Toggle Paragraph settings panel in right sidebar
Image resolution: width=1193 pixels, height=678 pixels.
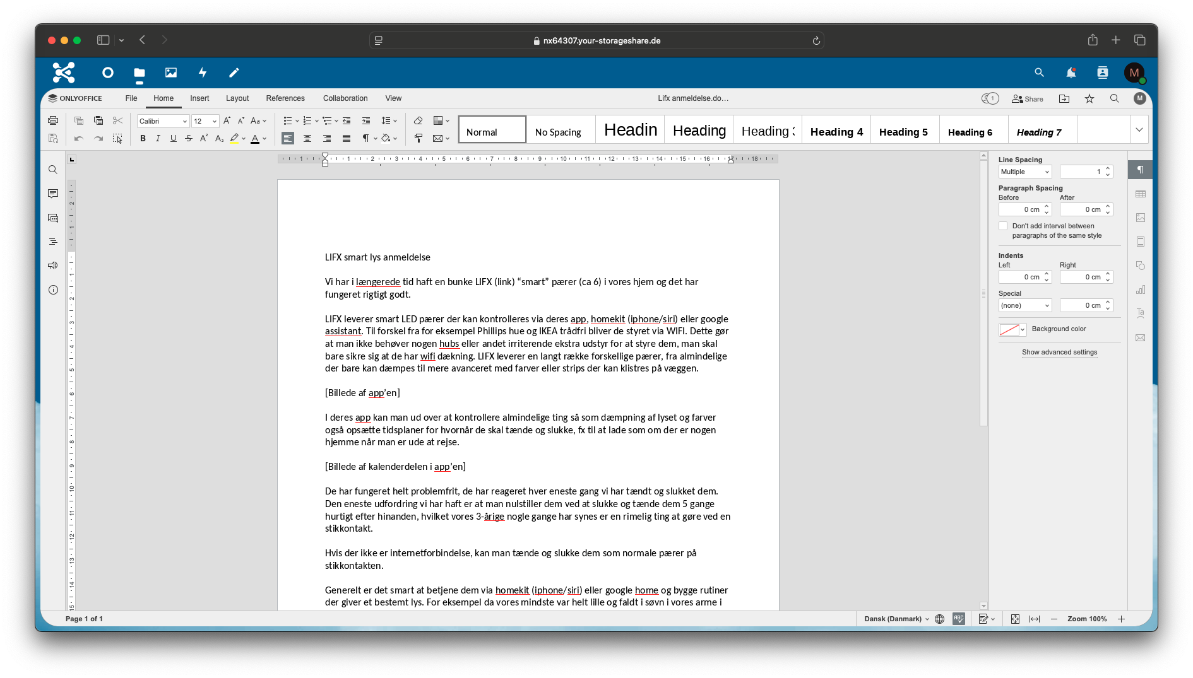point(1140,170)
